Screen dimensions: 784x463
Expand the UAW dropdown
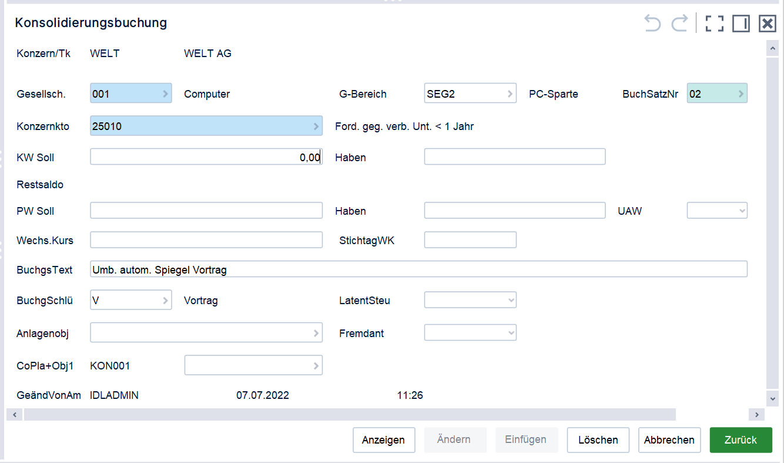pos(717,210)
